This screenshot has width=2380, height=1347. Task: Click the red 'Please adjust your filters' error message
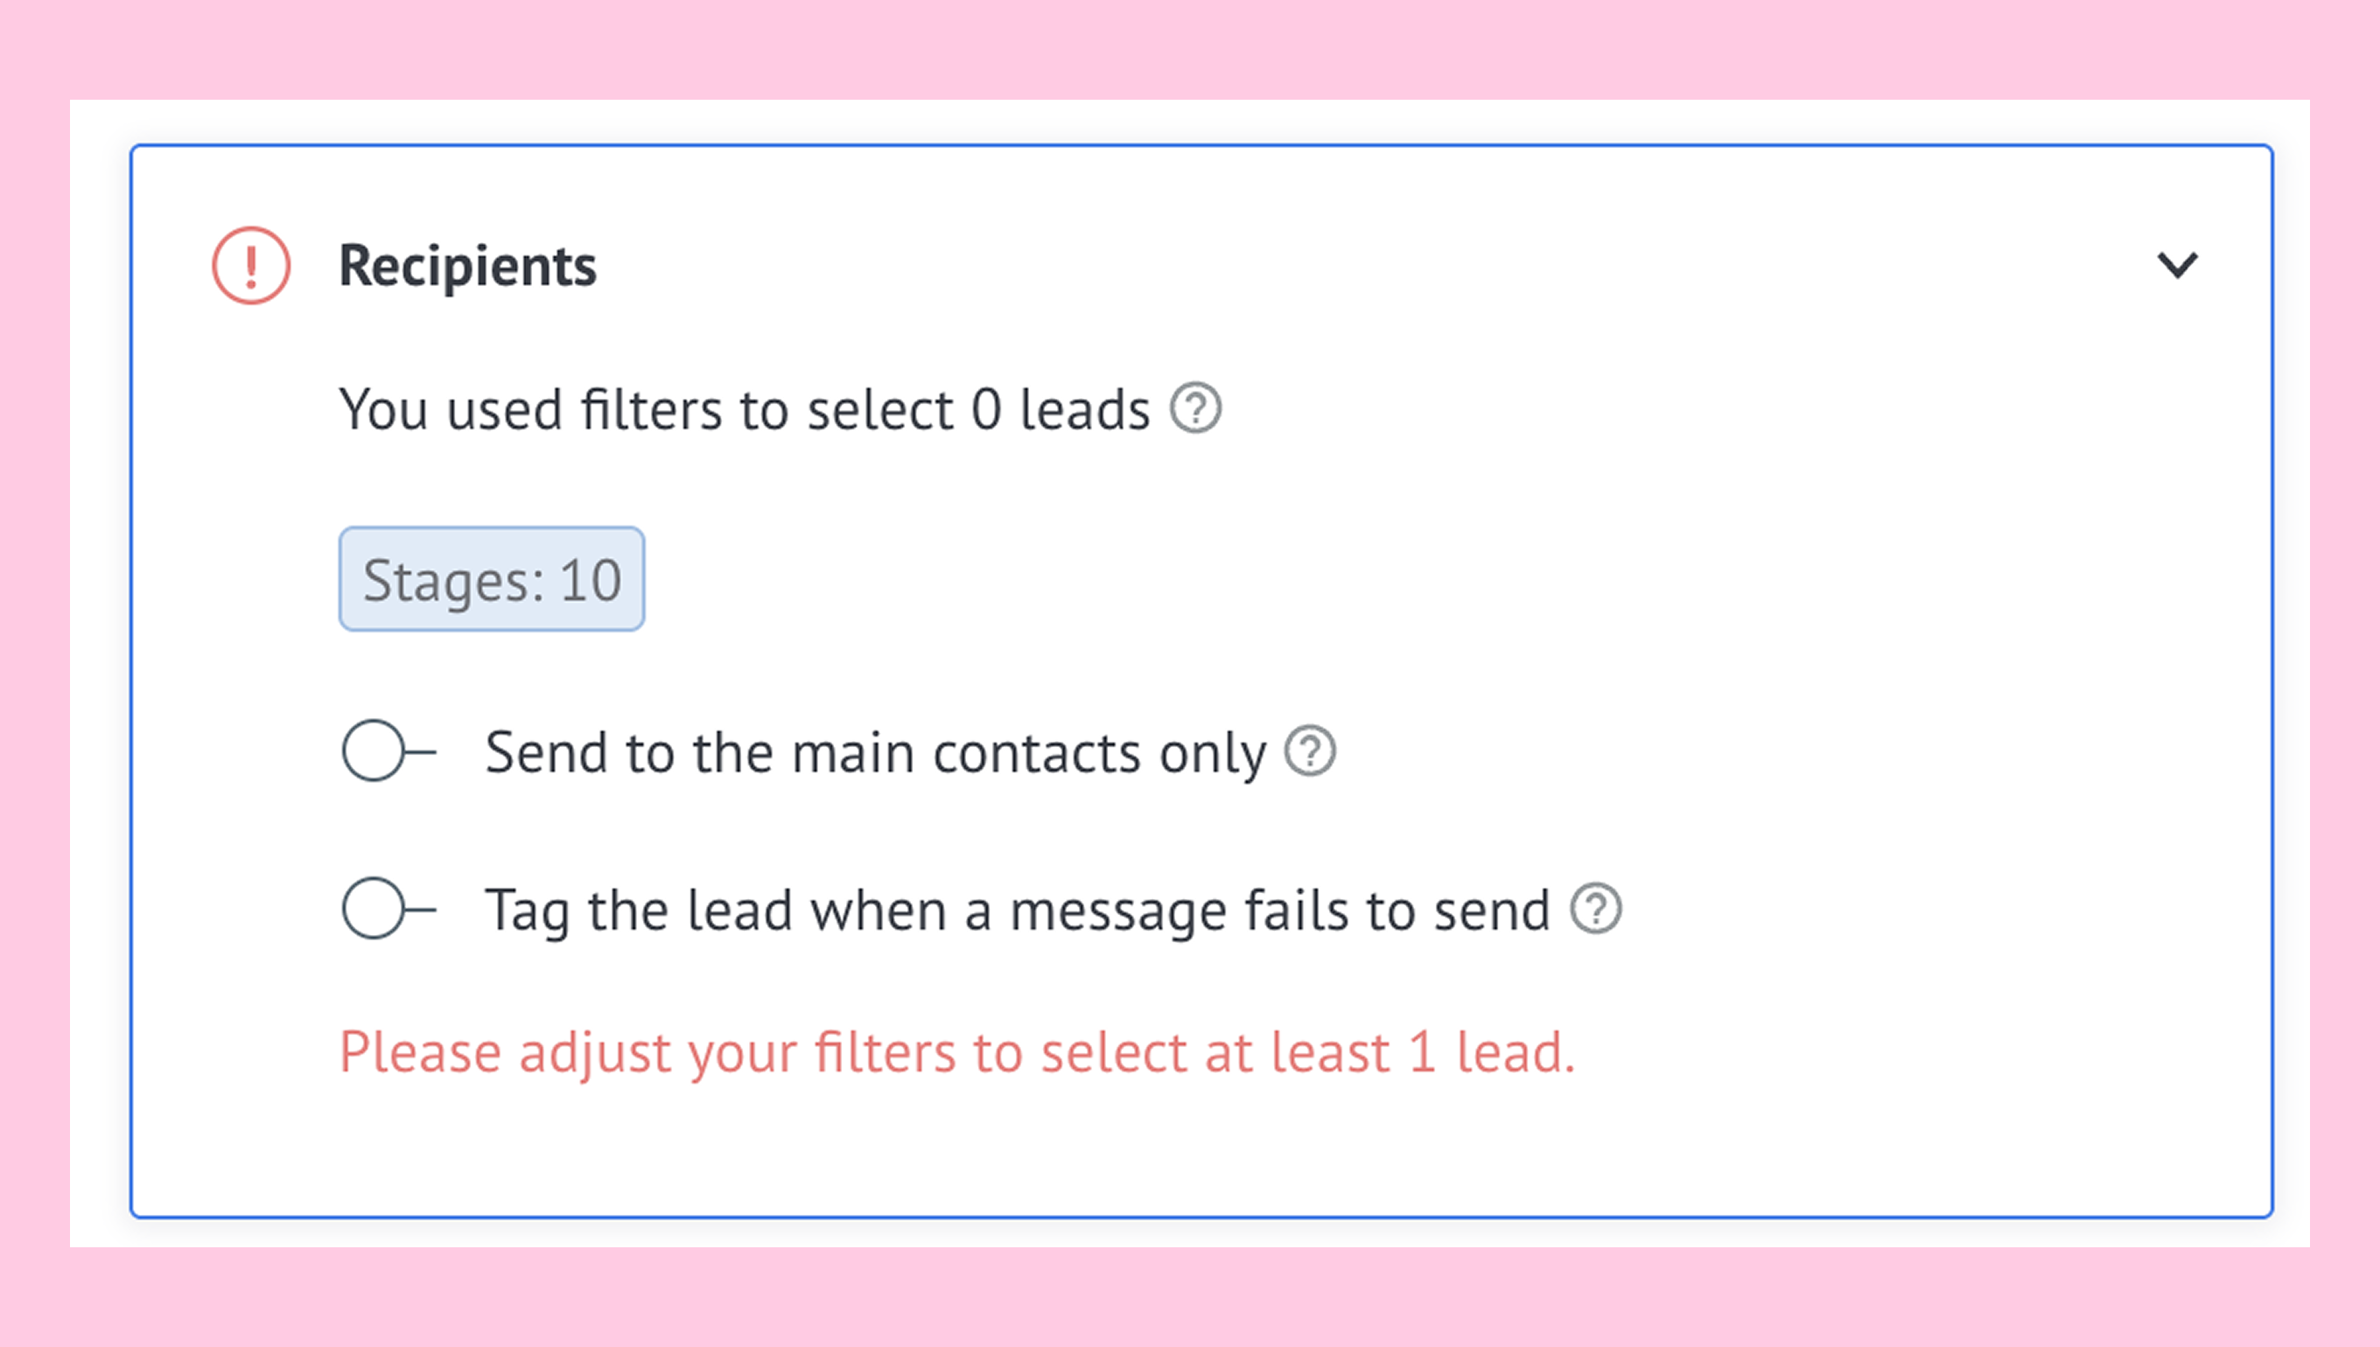(956, 1053)
